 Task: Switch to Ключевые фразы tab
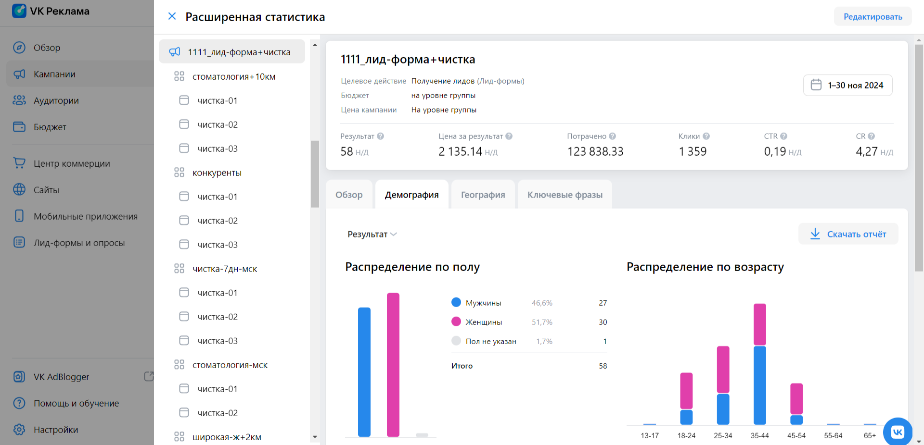pyautogui.click(x=565, y=195)
